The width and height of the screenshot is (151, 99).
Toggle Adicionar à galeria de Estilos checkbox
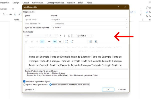(x=24, y=82)
